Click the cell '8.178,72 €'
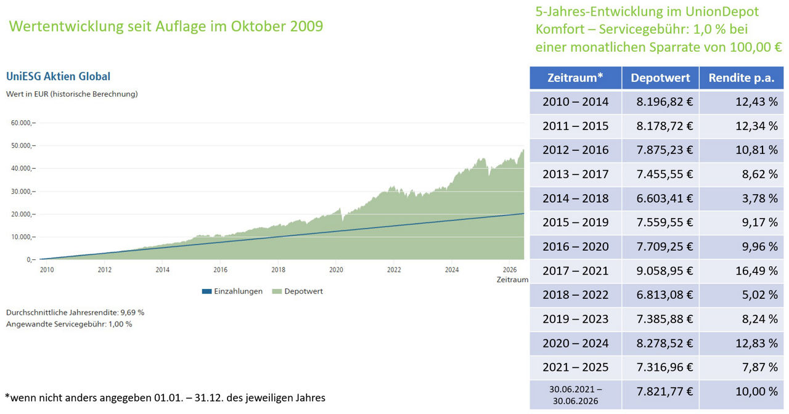The image size is (789, 414). (x=660, y=126)
